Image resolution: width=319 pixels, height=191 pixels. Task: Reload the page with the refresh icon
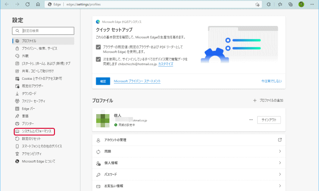27,4
